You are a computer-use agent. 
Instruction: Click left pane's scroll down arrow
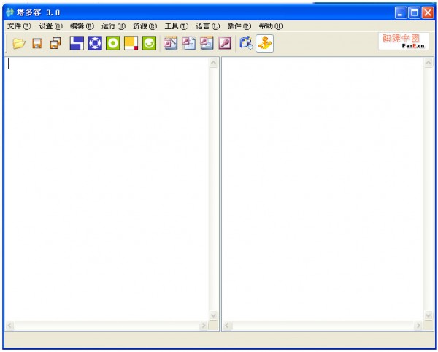[214, 315]
